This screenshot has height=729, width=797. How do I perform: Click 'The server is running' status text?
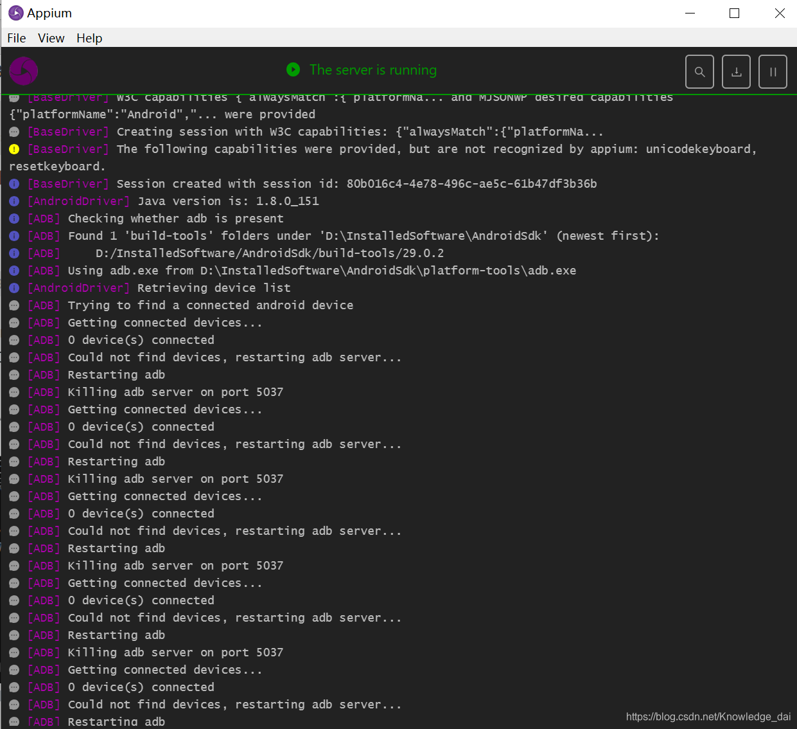point(373,69)
